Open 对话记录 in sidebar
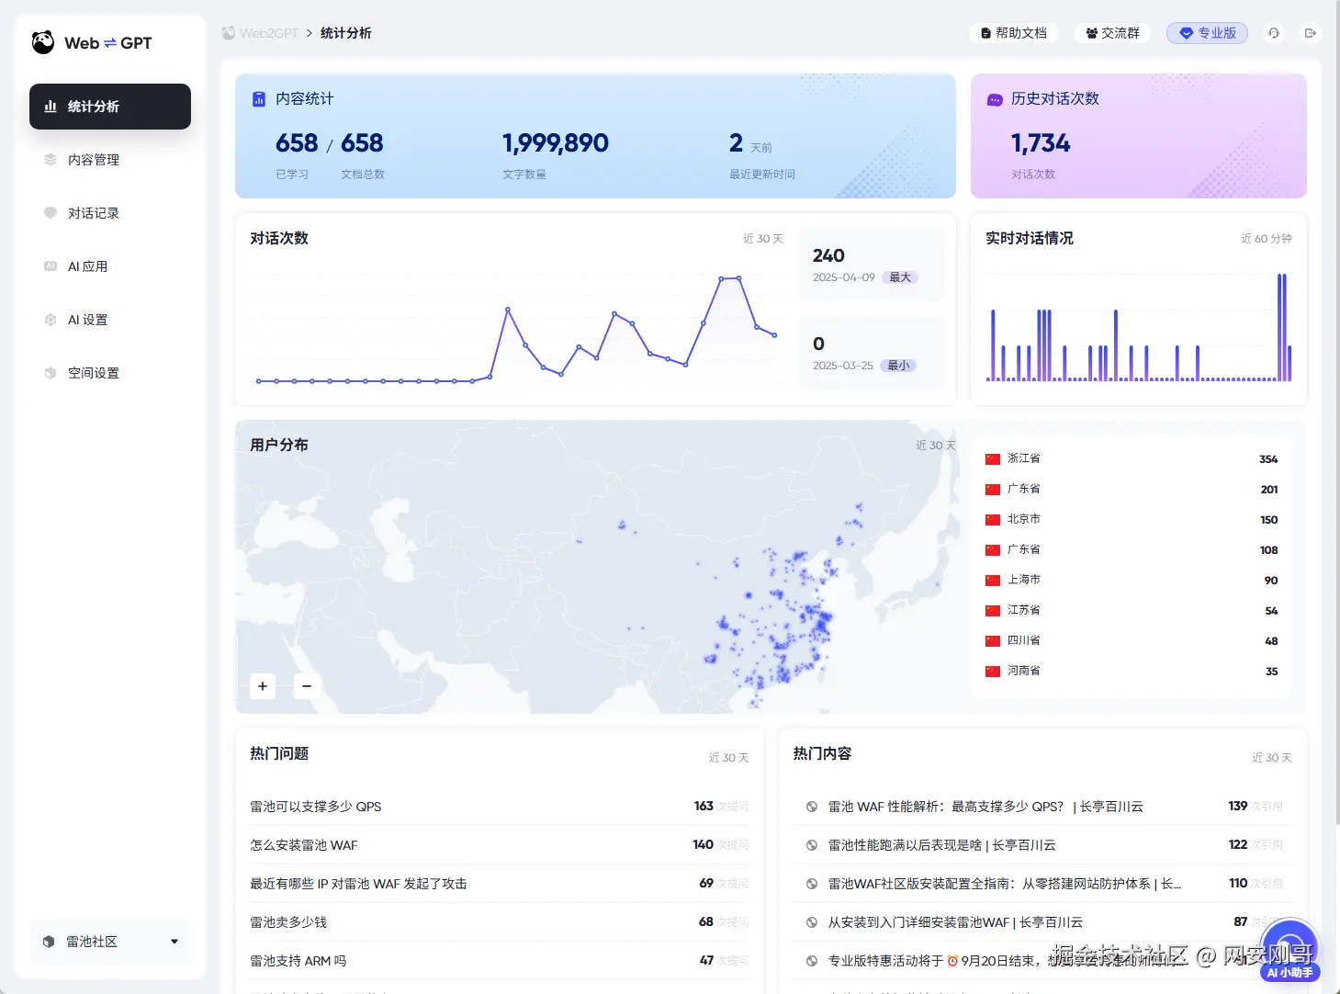The height and width of the screenshot is (994, 1340). pos(110,213)
